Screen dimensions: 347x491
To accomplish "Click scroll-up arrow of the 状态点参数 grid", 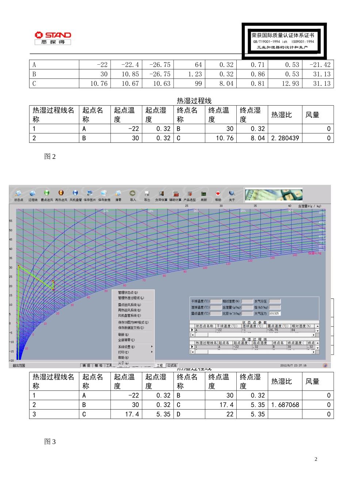I will pos(317,326).
